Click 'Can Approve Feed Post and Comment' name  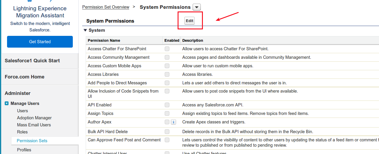[x=124, y=140]
